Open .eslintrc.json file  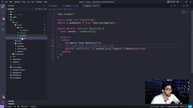point(26,59)
